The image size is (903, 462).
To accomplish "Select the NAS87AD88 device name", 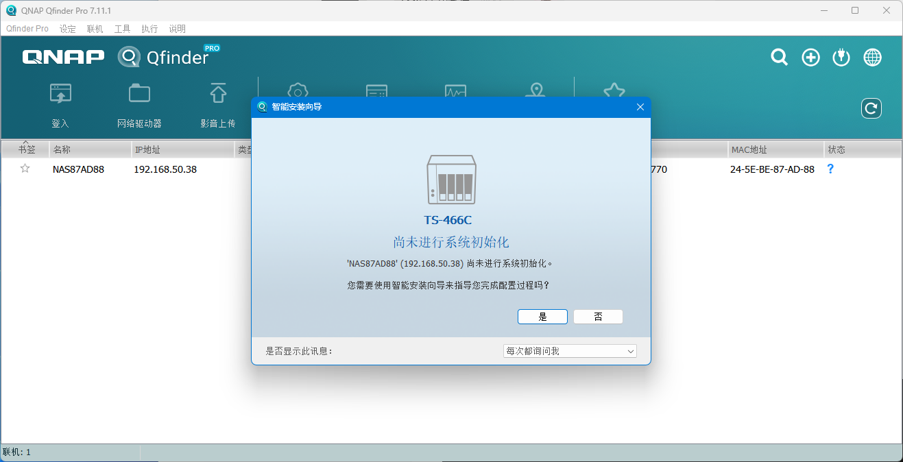I will pyautogui.click(x=78, y=169).
